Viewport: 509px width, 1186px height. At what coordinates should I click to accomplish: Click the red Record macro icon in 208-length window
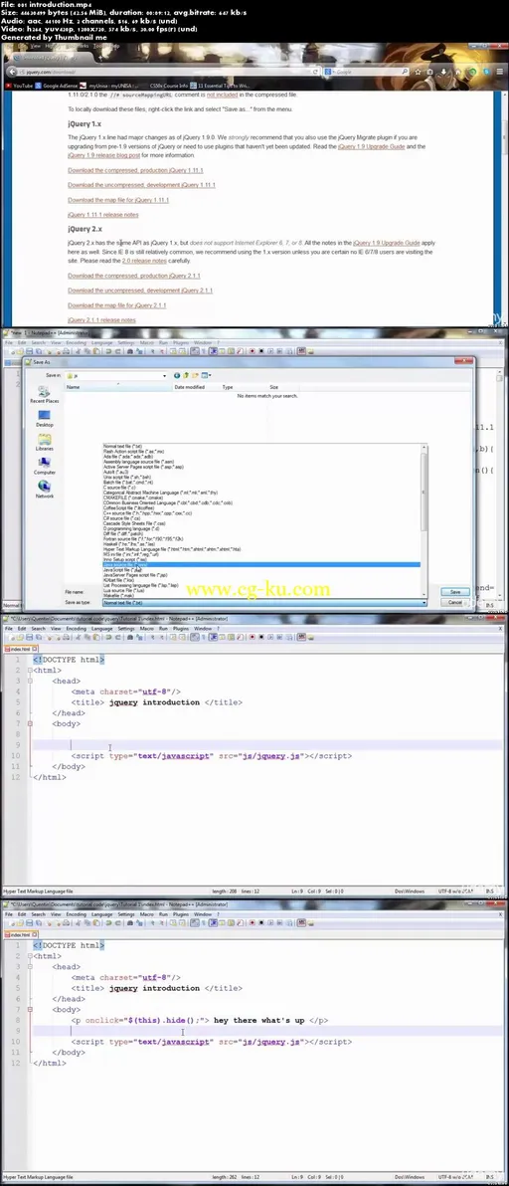tap(253, 638)
